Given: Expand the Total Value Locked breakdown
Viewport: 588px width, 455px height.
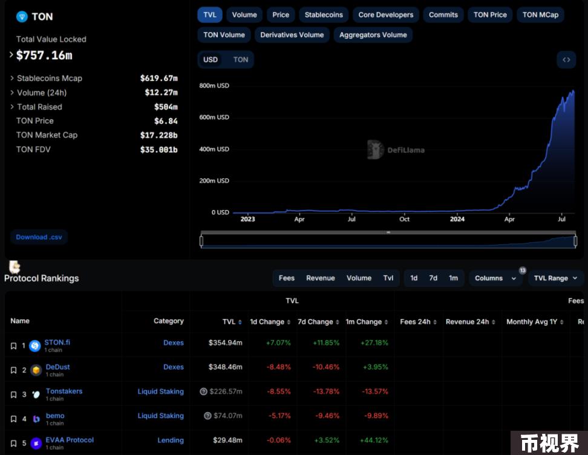Looking at the screenshot, I should coord(11,55).
